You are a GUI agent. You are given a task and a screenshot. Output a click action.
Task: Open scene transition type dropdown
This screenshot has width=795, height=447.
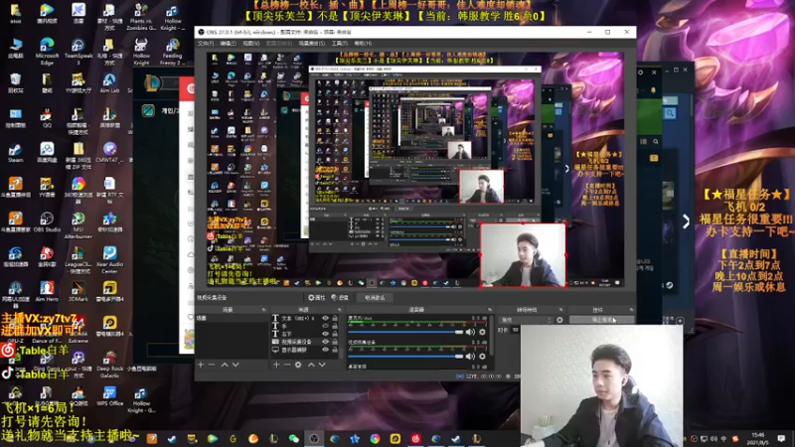click(x=526, y=320)
